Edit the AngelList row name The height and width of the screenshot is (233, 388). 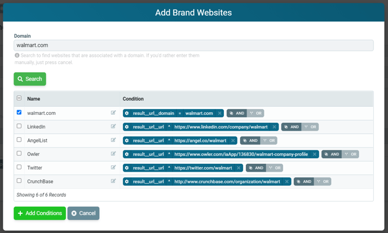point(113,140)
